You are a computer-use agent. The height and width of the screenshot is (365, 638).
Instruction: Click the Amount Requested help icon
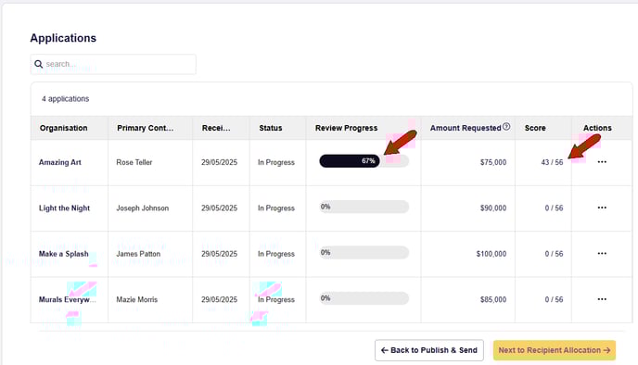coord(506,126)
